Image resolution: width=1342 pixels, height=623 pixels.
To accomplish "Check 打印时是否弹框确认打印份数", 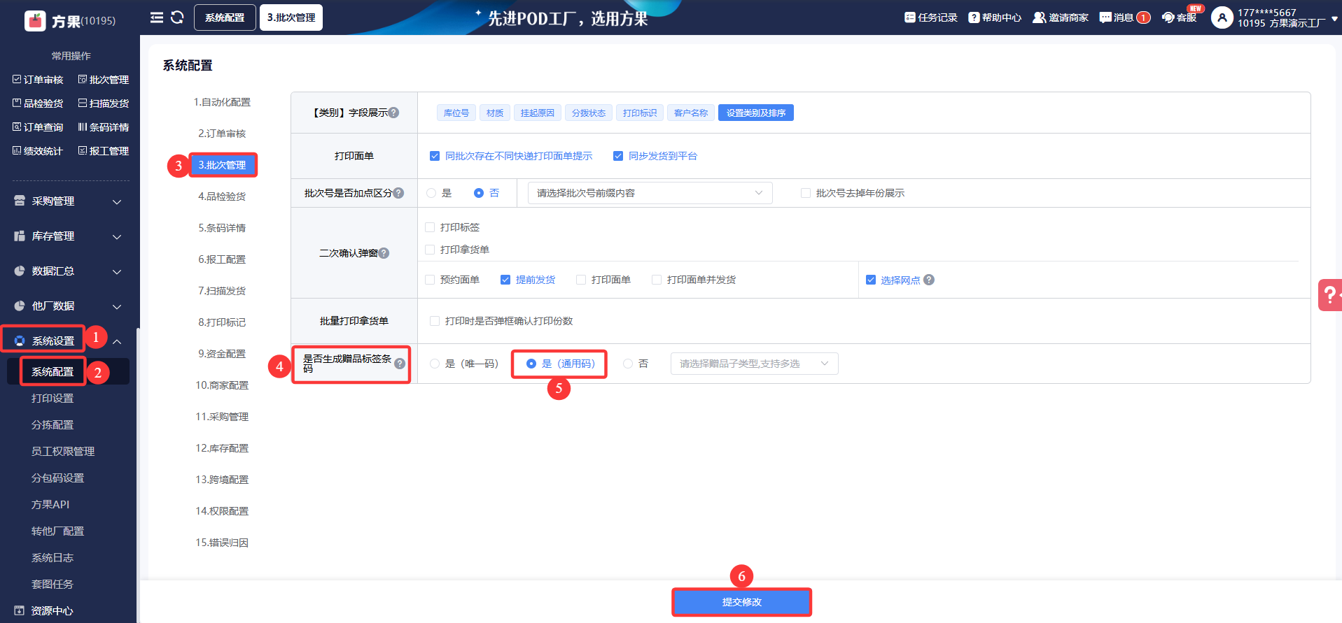I will (435, 321).
